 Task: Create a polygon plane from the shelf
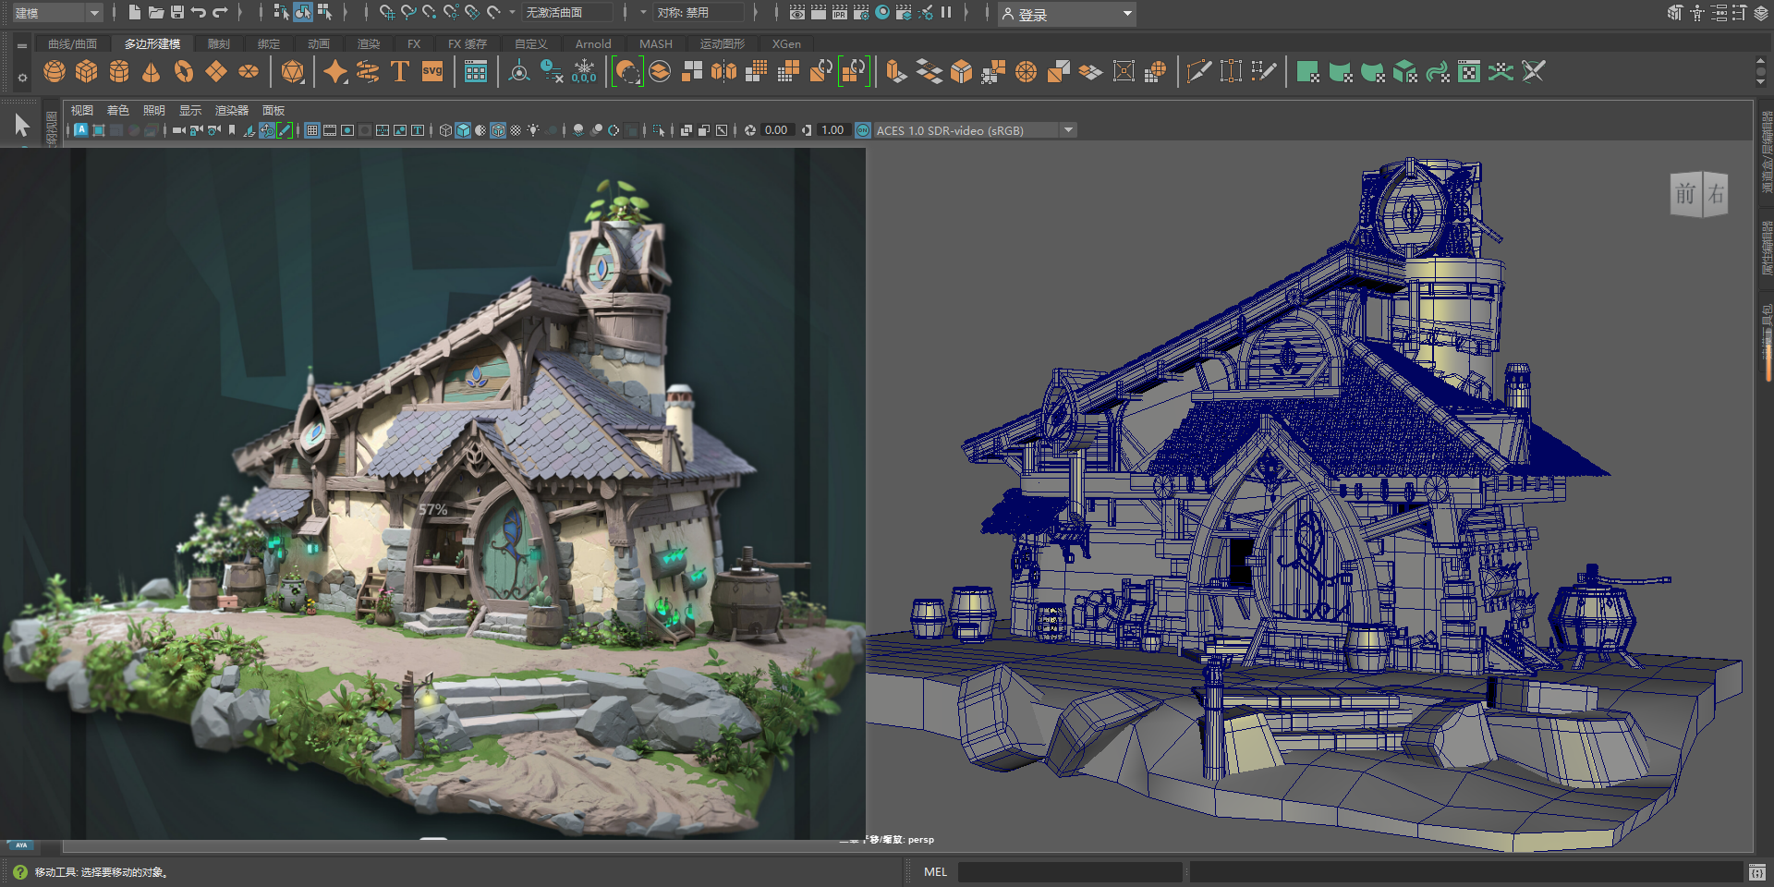(x=216, y=71)
